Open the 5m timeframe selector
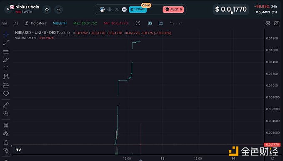The width and height of the screenshot is (283, 161). 5,23
